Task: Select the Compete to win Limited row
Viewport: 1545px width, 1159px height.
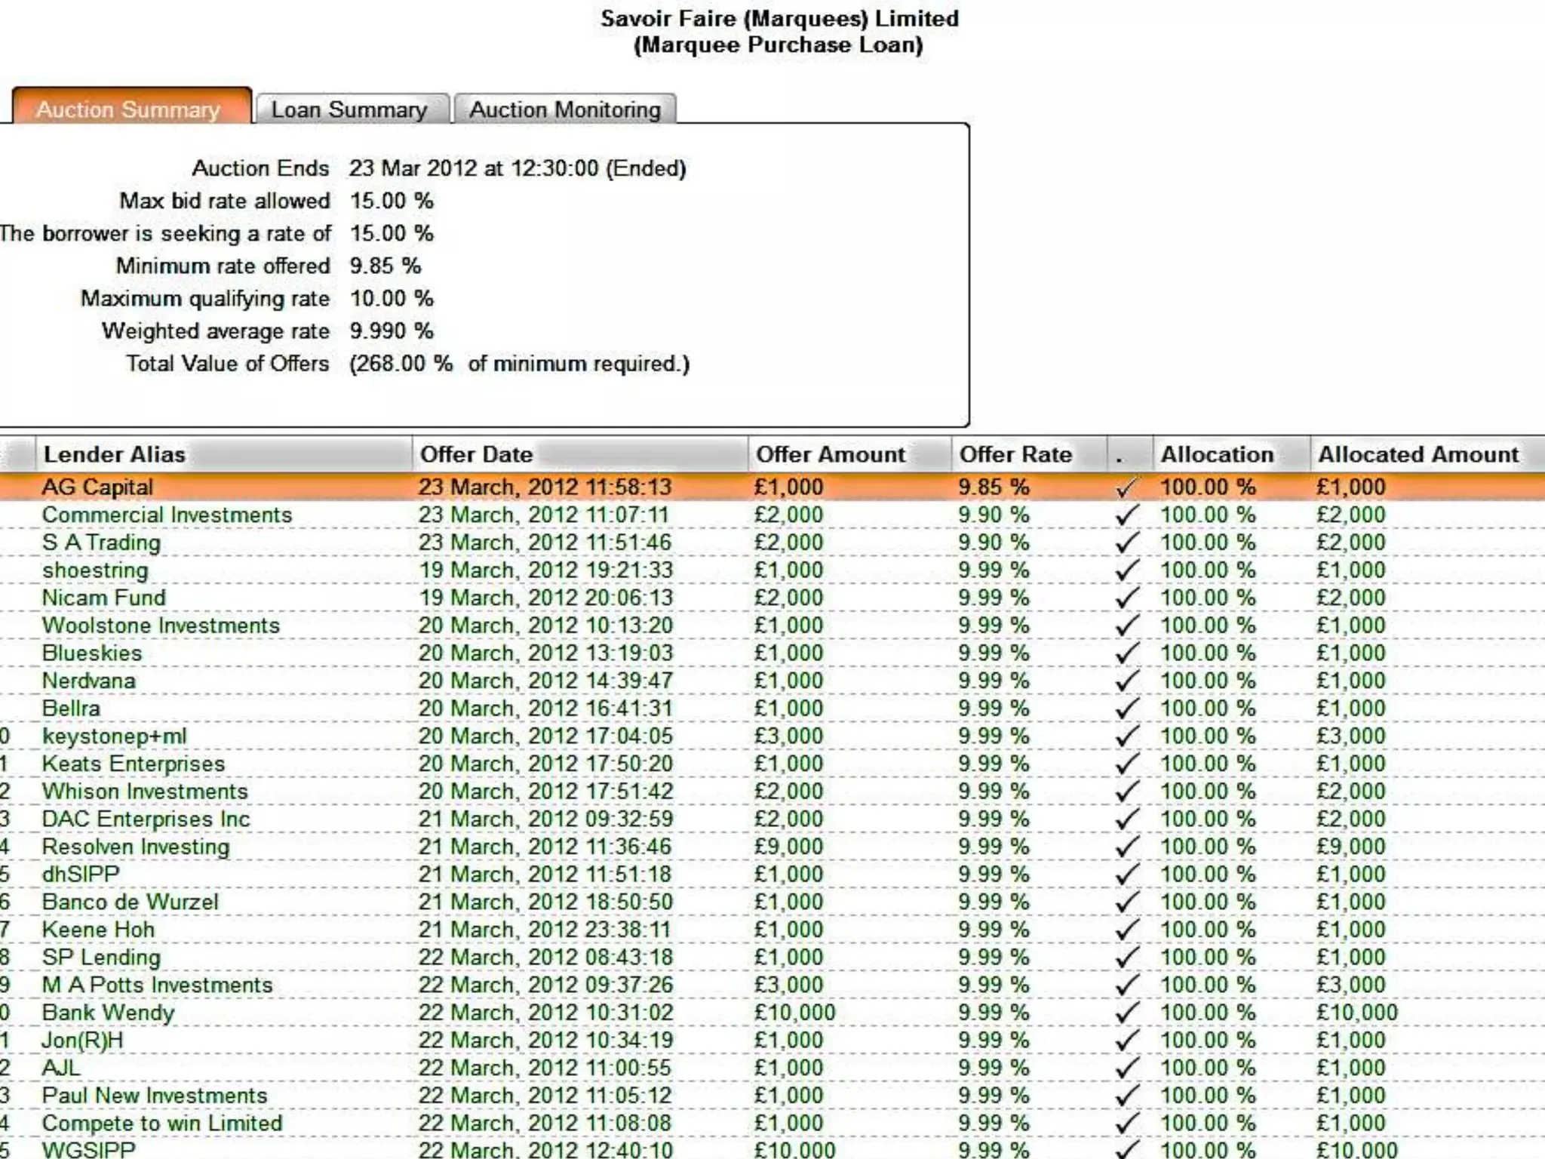Action: [162, 1123]
